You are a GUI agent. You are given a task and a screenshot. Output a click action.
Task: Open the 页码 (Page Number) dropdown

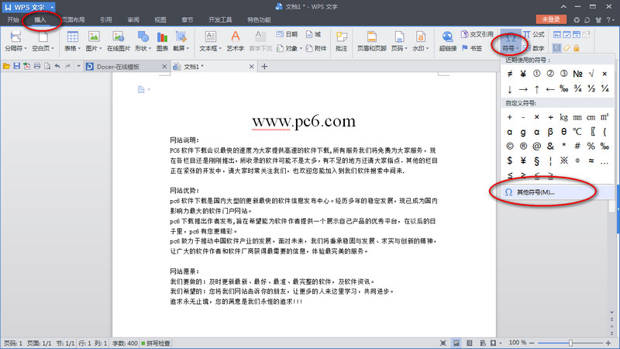tap(400, 48)
